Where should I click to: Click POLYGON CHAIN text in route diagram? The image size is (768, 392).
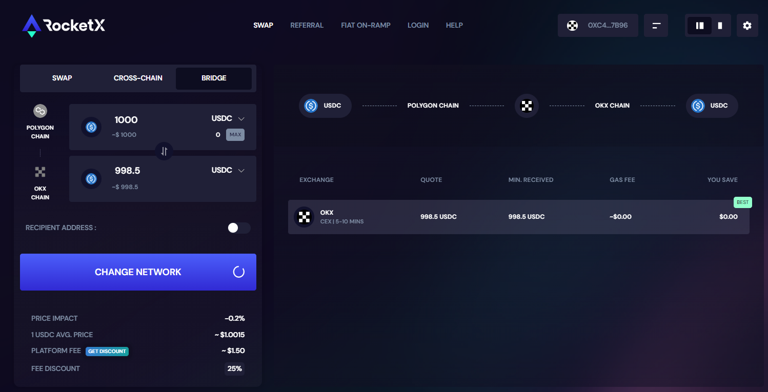tap(433, 106)
